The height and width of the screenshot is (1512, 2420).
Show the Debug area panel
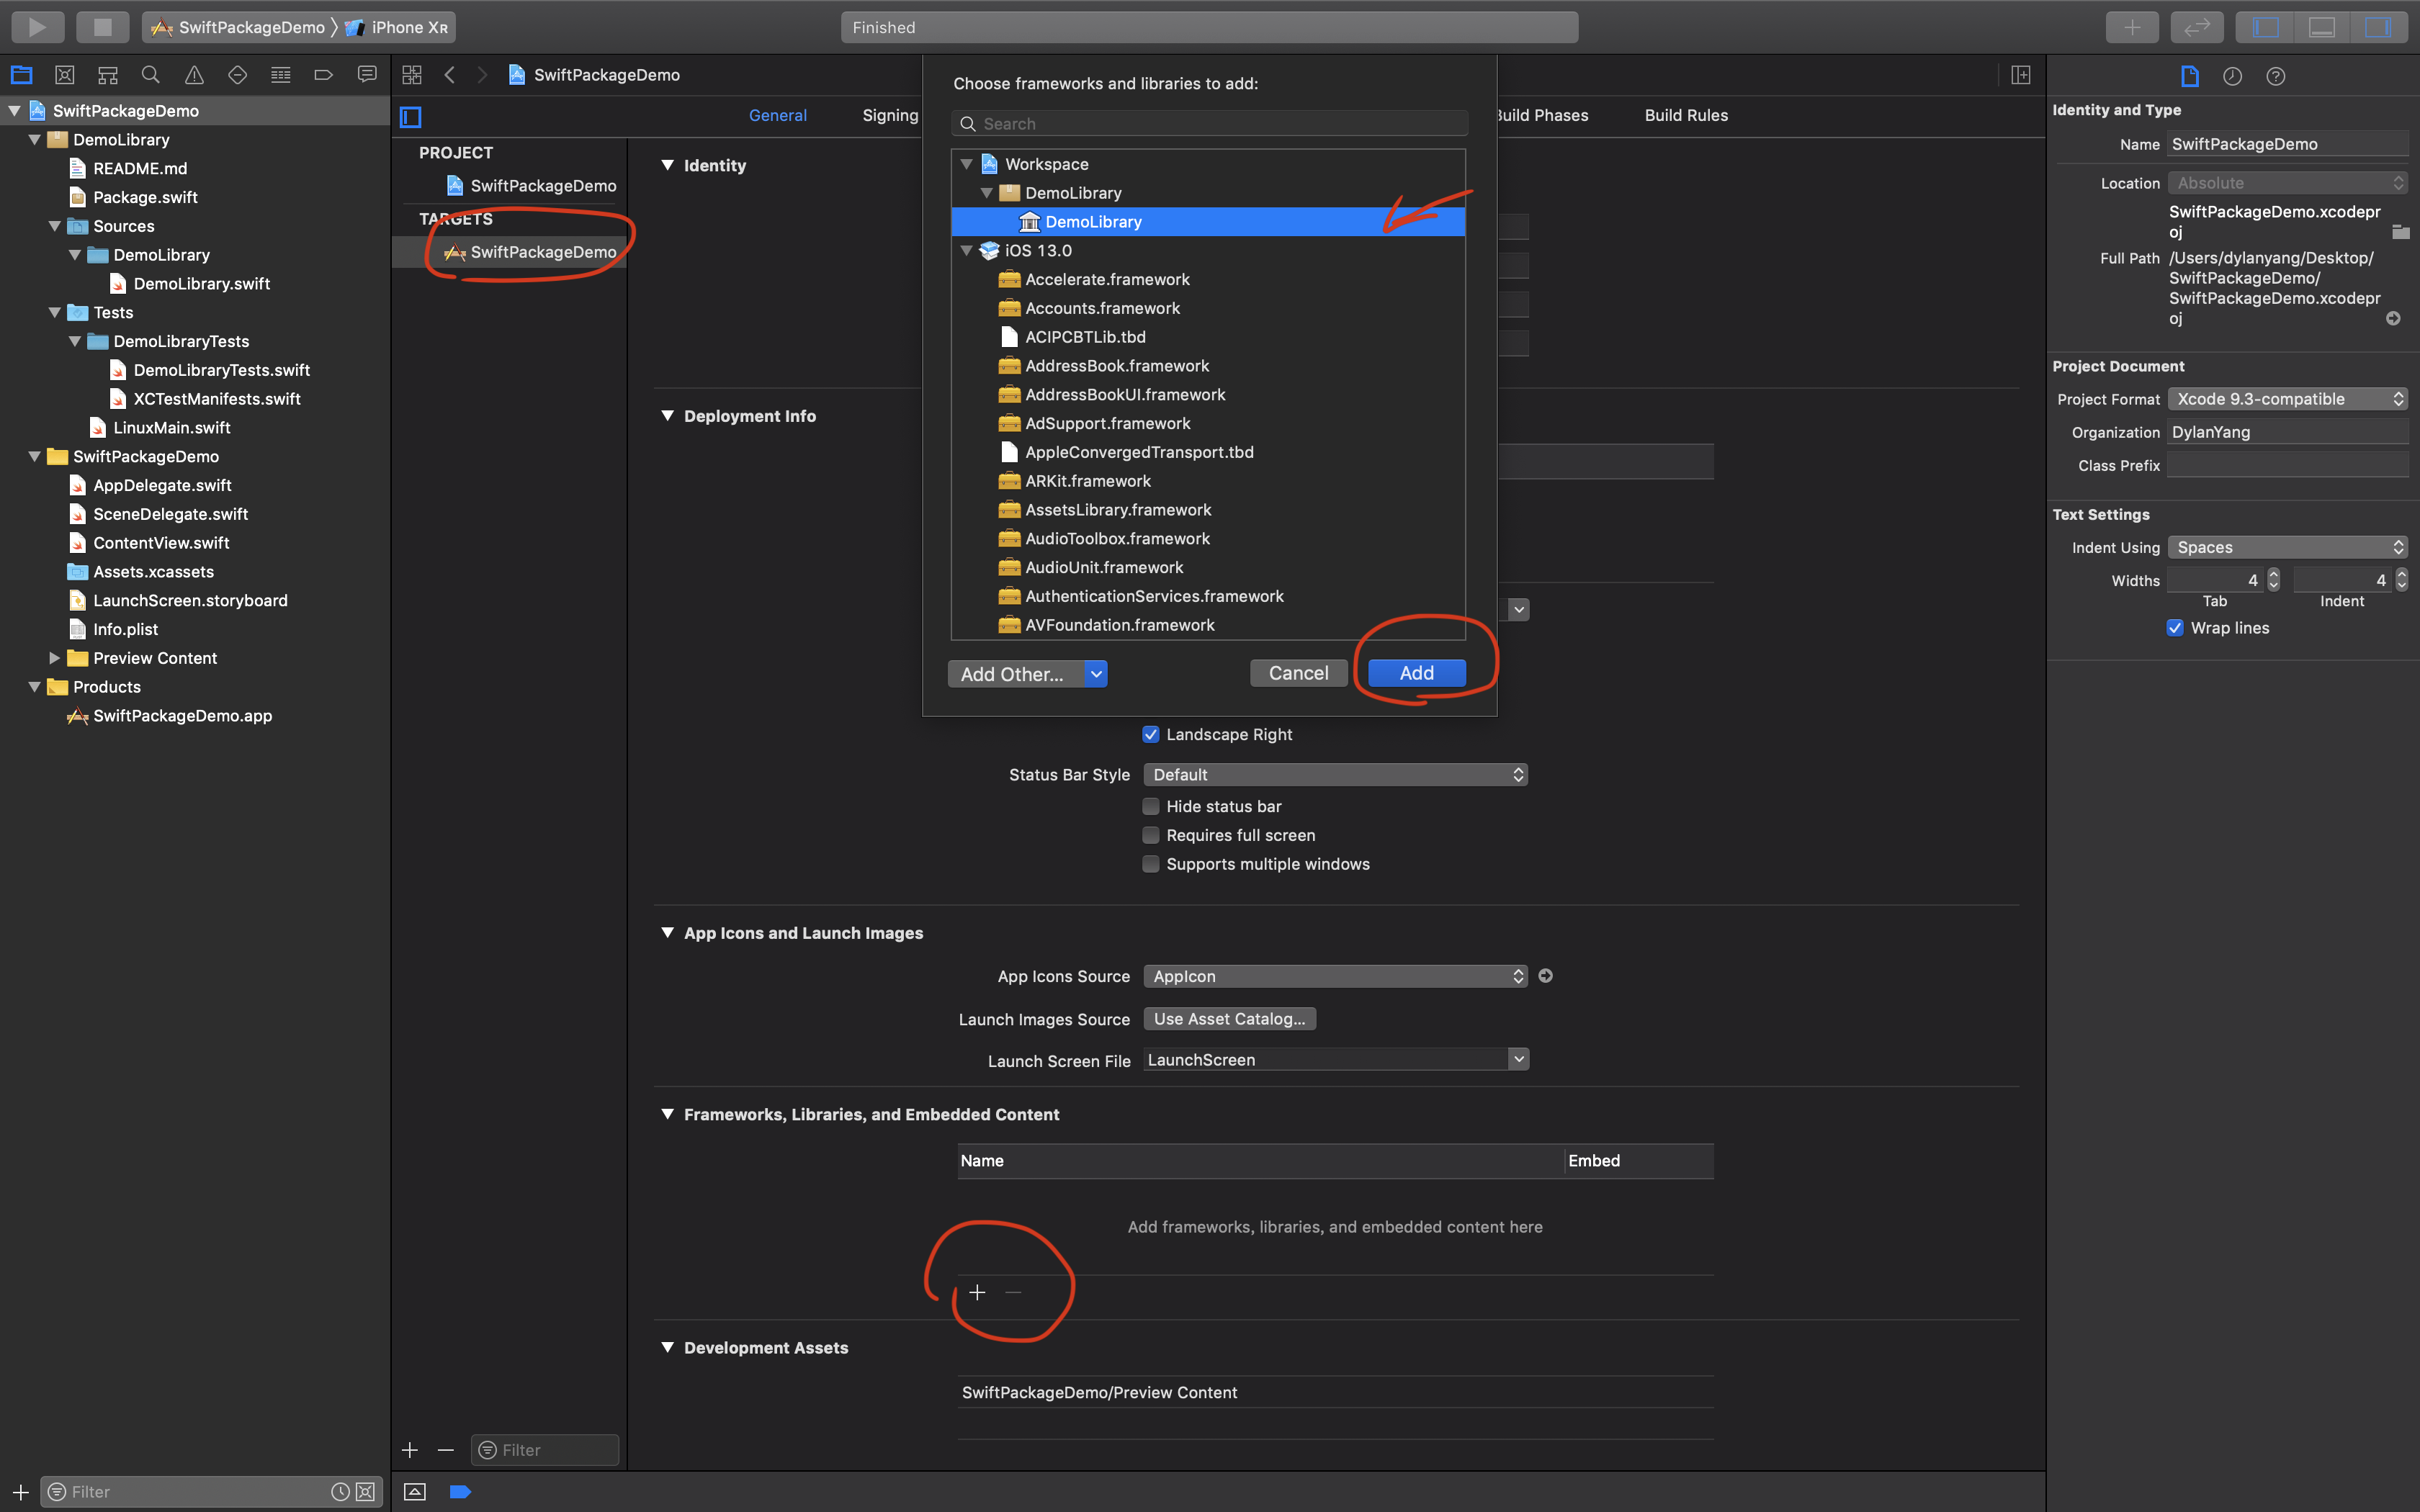pos(2321,27)
